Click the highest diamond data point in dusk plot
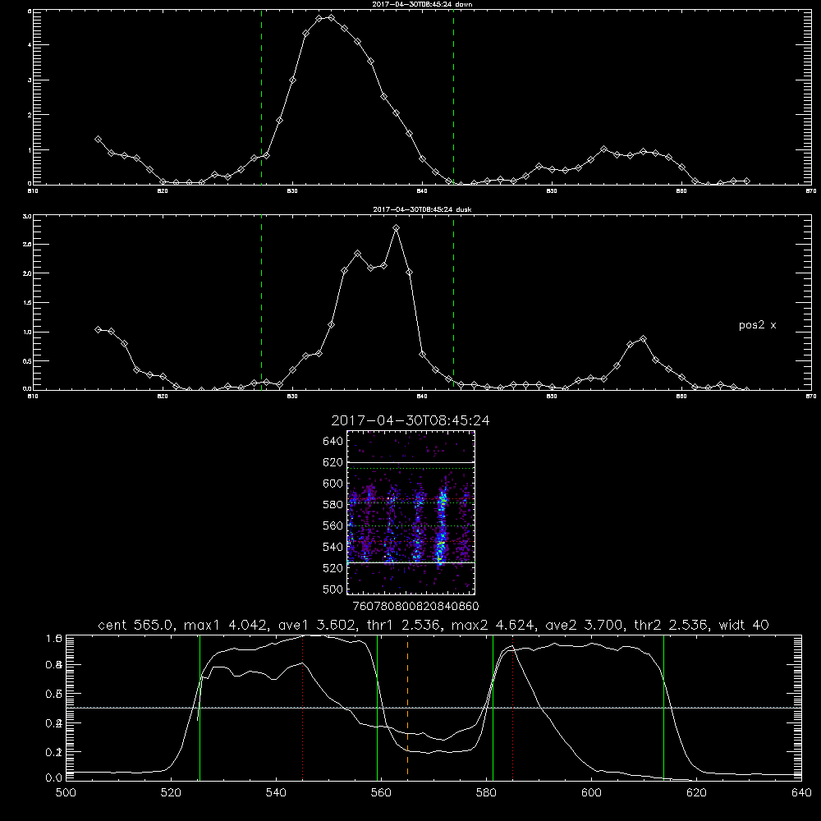 pyautogui.click(x=397, y=227)
